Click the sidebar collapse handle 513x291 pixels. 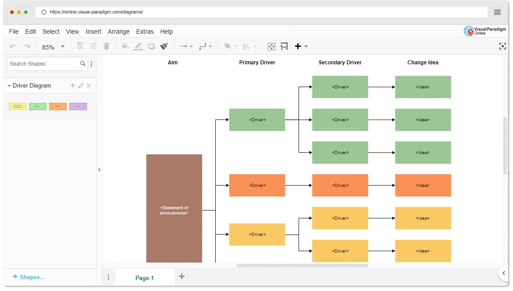click(99, 170)
